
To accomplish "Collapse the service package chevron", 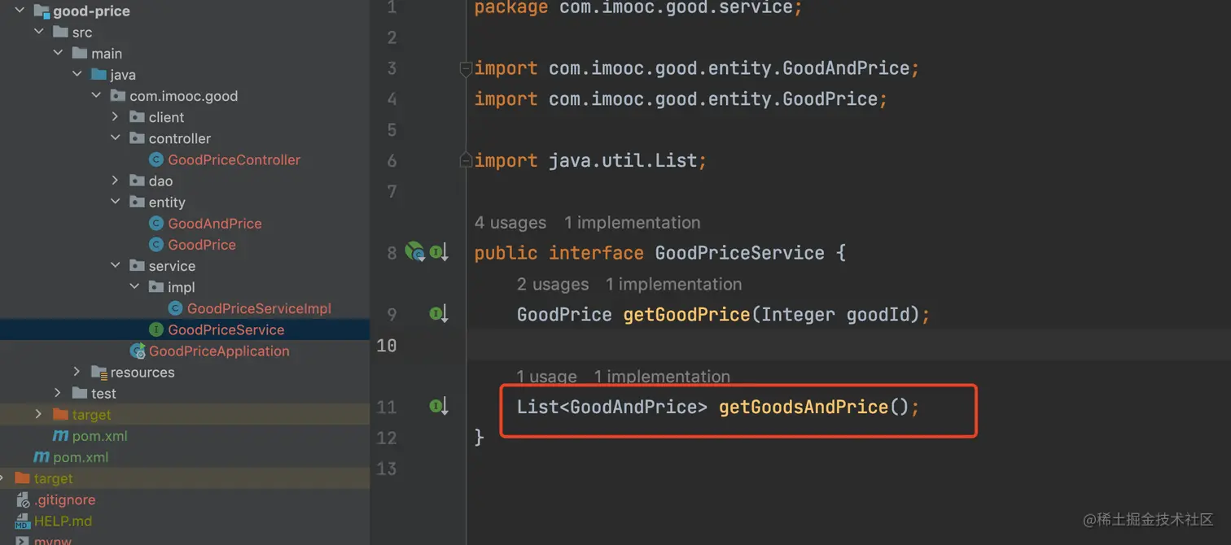I will coord(116,265).
